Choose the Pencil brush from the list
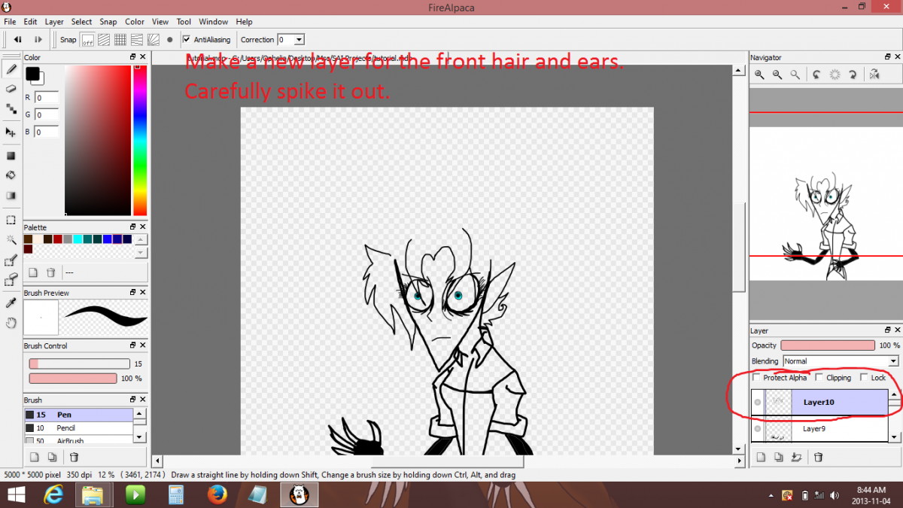This screenshot has width=903, height=508. pos(66,428)
